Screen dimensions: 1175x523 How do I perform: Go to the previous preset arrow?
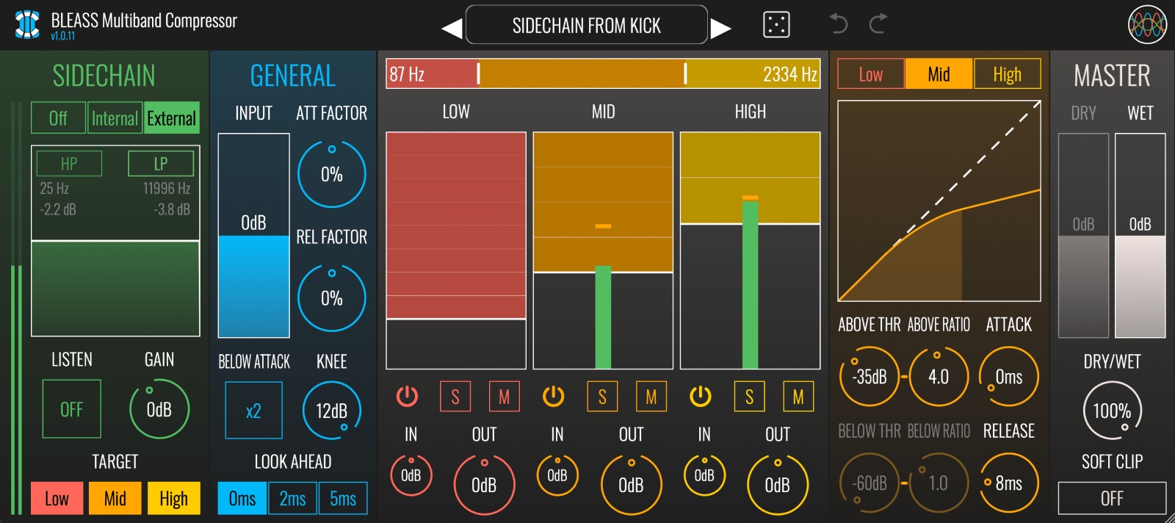[x=452, y=28]
